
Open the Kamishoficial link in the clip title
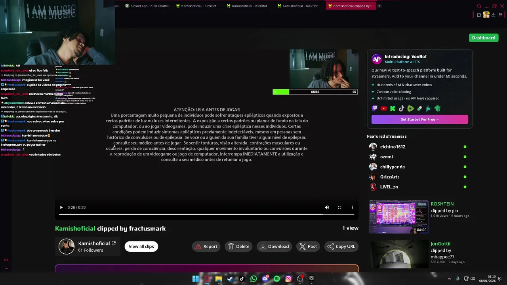tap(75, 228)
